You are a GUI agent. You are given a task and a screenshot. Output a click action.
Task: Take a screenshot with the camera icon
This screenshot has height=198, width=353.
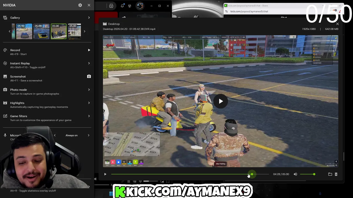point(89,76)
